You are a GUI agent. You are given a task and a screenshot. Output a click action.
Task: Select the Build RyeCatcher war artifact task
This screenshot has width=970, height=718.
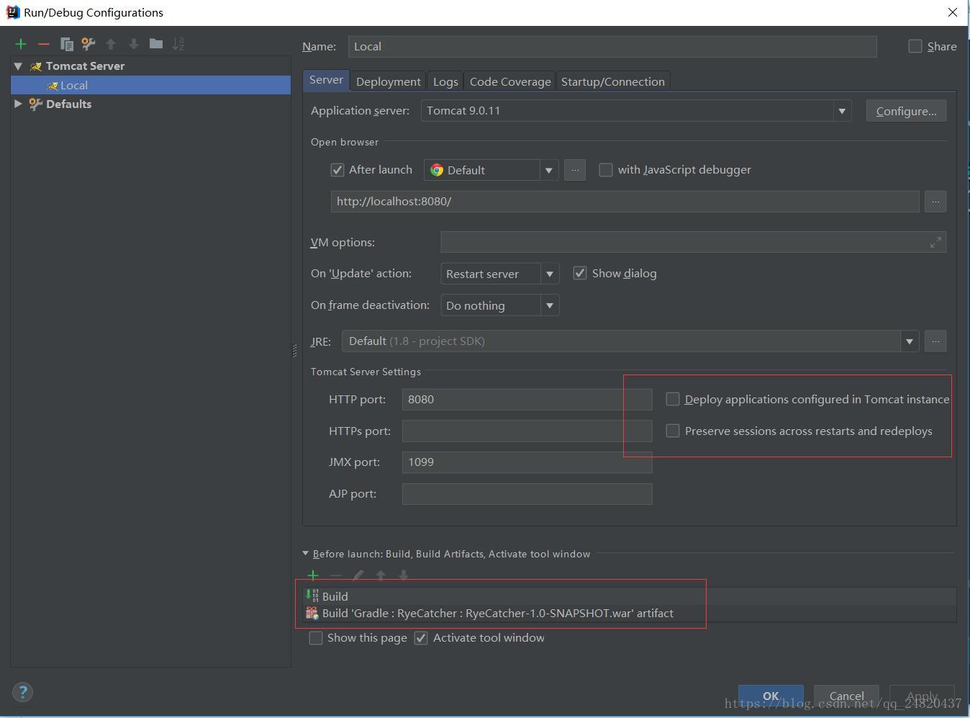tap(629, 614)
